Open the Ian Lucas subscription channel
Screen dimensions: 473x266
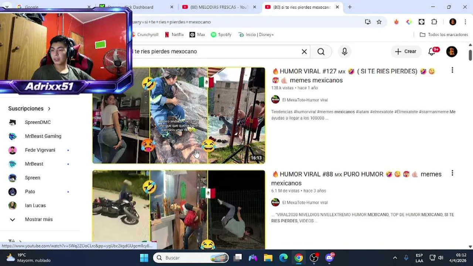tap(35, 205)
